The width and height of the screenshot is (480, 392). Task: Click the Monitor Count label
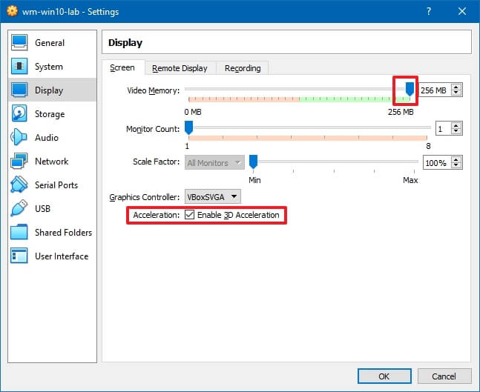[153, 129]
